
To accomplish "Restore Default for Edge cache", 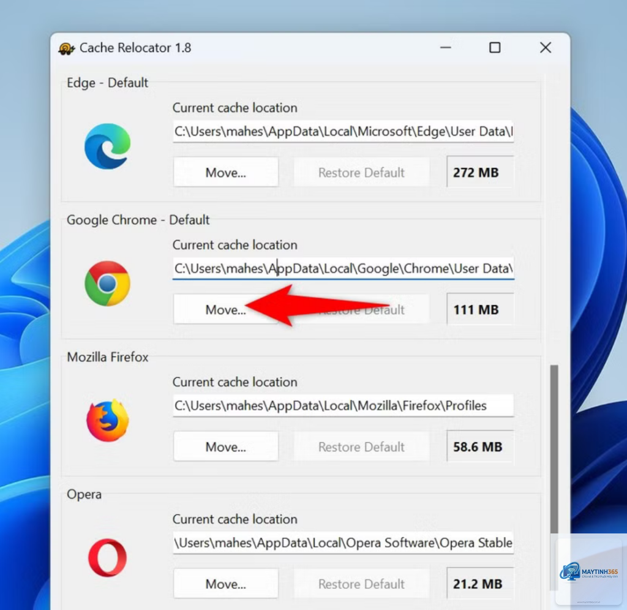I will pos(361,172).
